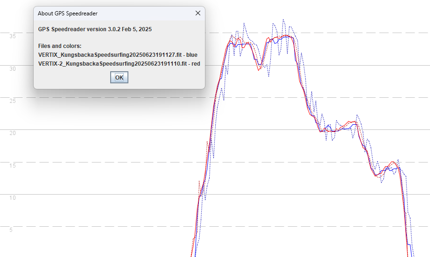
Task: Click the red line dip just below 30
Action: (258, 70)
